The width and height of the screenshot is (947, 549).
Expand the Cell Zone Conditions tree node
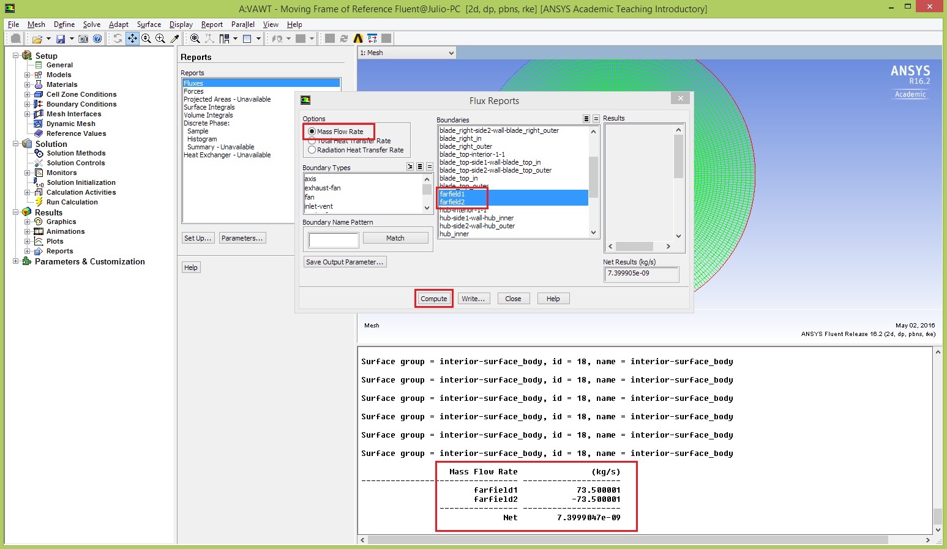tap(27, 94)
